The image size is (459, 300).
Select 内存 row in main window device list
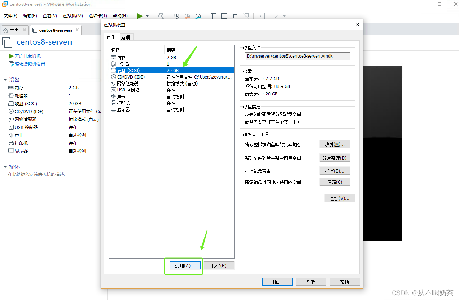pos(54,88)
